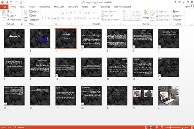This screenshot has height=129, width=194.
Task: Click the Format Painter tool
Action: tap(14, 20)
